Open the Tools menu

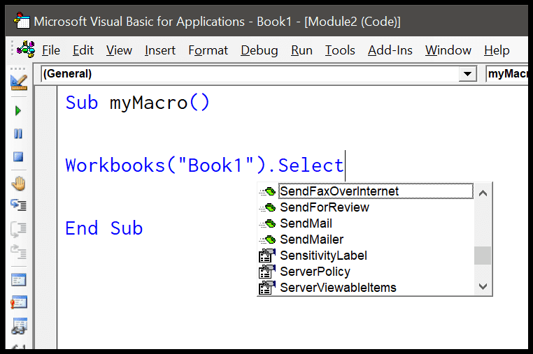click(340, 50)
